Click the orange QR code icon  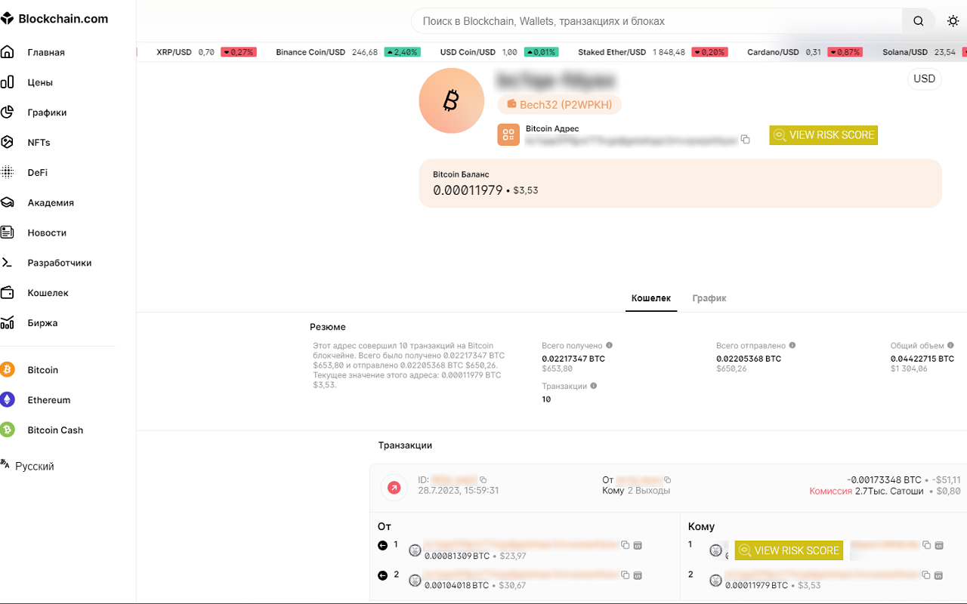click(508, 134)
